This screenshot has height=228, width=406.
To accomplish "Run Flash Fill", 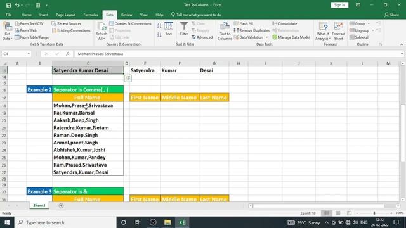I will tap(244, 23).
